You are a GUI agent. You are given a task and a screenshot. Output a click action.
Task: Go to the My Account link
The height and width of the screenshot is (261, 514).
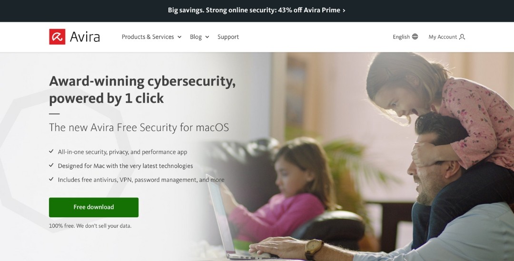[443, 37]
